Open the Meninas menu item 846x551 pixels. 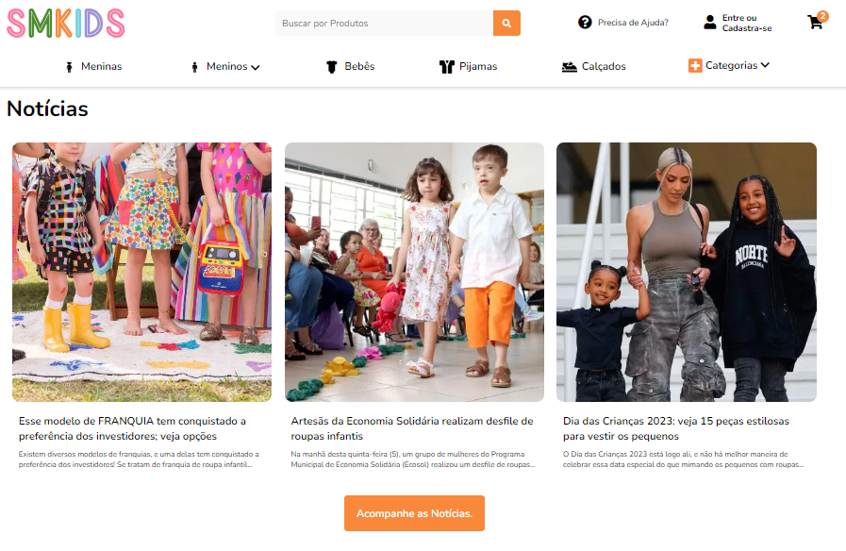point(102,66)
